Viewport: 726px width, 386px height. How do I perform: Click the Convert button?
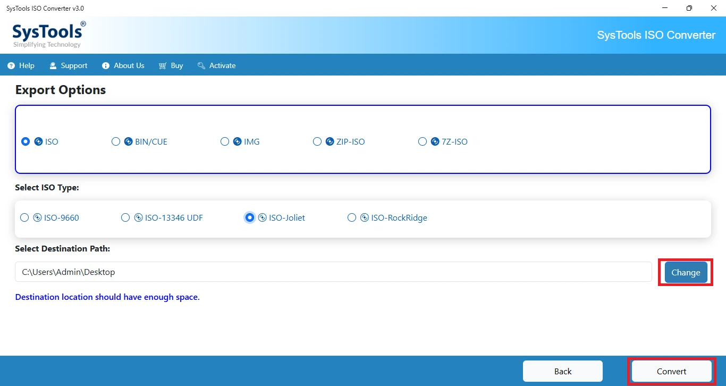point(671,371)
